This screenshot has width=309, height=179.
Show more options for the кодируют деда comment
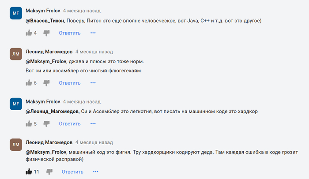click(95, 172)
